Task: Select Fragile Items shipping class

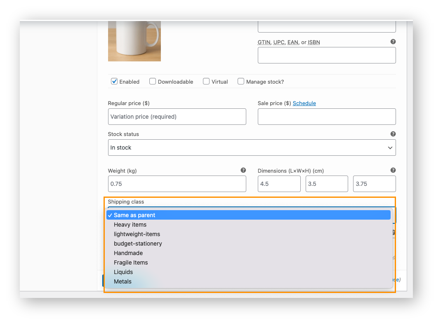Action: pos(248,262)
